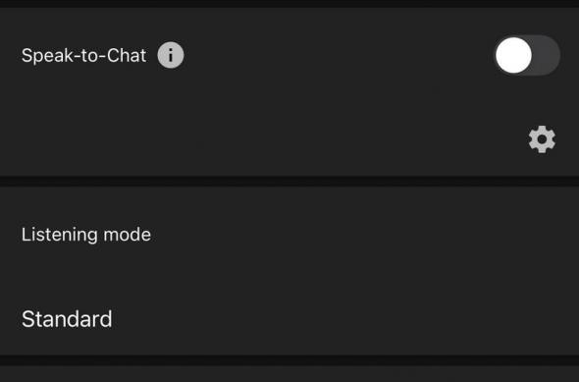Open the Listening mode section
Screen dimensions: 579x382
click(289, 271)
